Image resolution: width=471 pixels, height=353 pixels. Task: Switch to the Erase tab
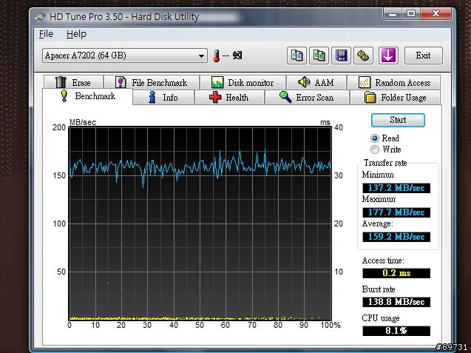click(73, 82)
